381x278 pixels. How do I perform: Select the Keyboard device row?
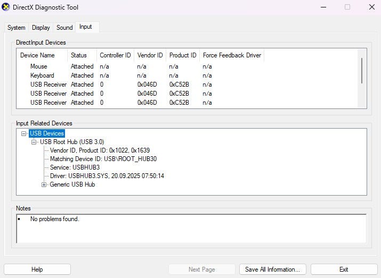click(42, 75)
